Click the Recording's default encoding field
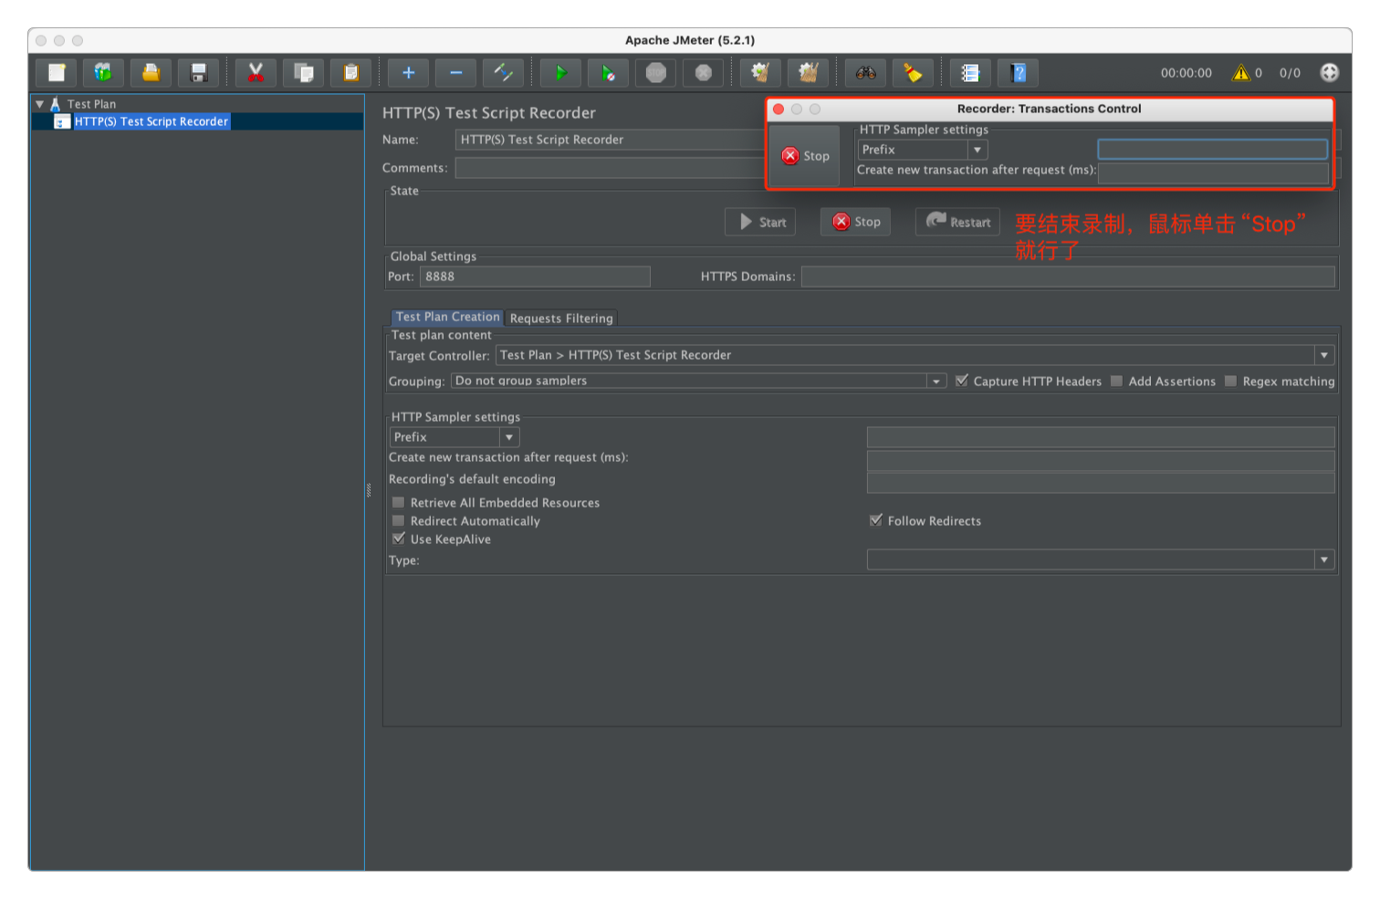This screenshot has width=1380, height=899. point(1101,481)
